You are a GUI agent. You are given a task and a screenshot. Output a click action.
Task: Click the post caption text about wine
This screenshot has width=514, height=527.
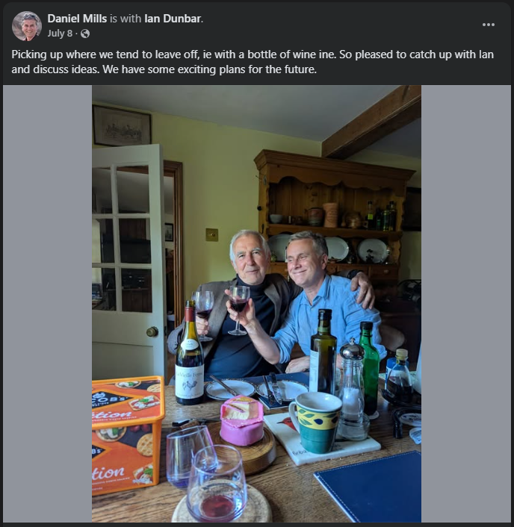coord(253,62)
